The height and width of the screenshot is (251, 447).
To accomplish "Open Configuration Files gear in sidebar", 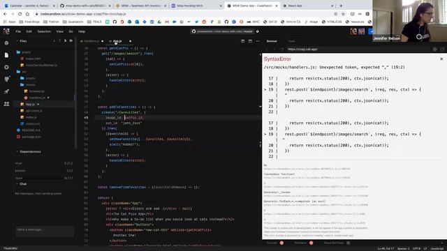I will [x=6, y=67].
